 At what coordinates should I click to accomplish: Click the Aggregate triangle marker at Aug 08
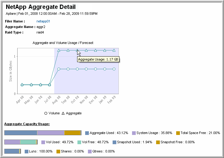pyautogui.click(x=59, y=50)
